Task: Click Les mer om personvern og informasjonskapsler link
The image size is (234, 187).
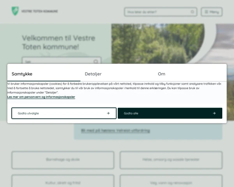Action: click(41, 97)
